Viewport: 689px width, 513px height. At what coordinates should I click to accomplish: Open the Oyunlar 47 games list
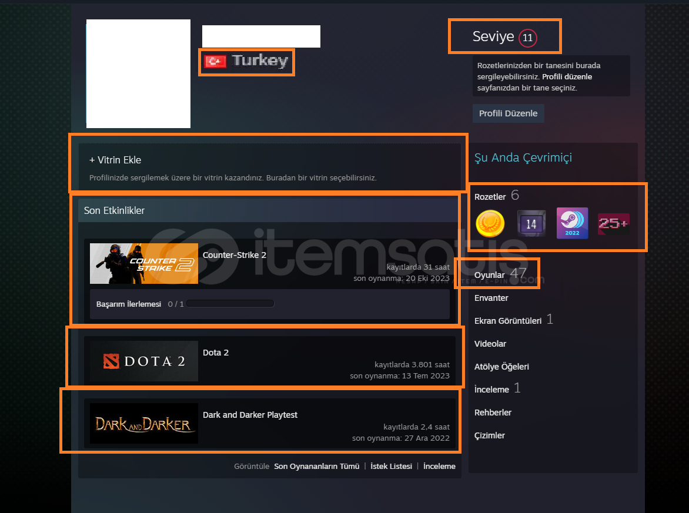tap(500, 274)
